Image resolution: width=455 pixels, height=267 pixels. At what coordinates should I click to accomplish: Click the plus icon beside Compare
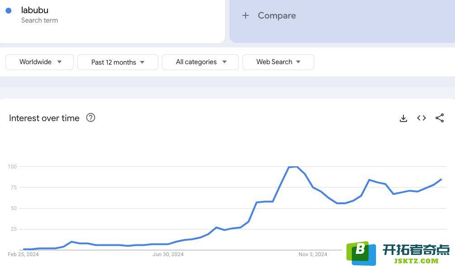coord(246,15)
